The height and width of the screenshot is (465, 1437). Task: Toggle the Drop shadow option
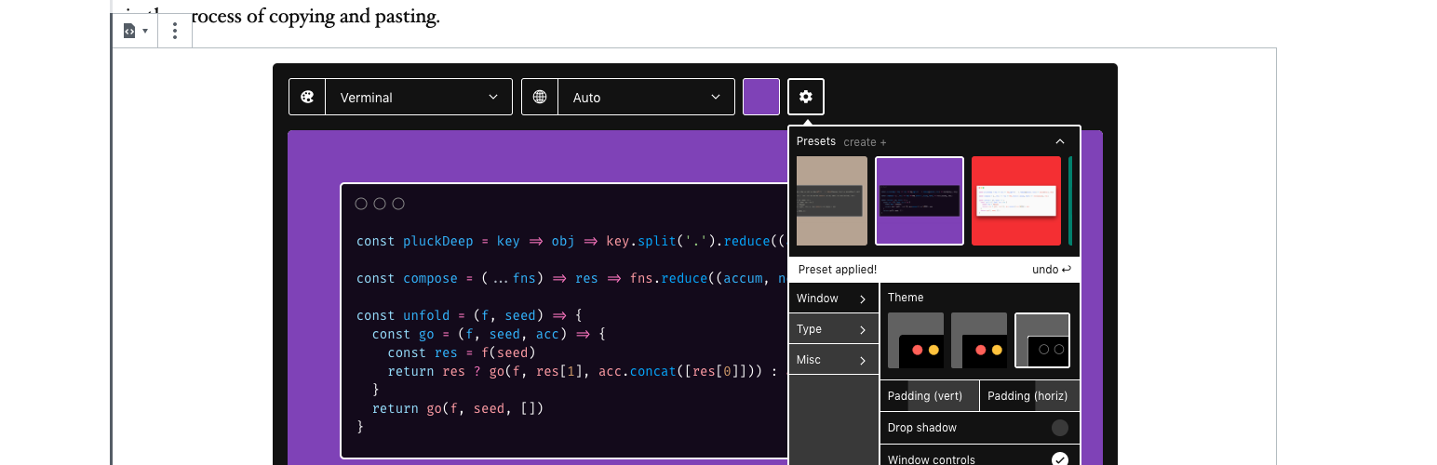point(1059,428)
